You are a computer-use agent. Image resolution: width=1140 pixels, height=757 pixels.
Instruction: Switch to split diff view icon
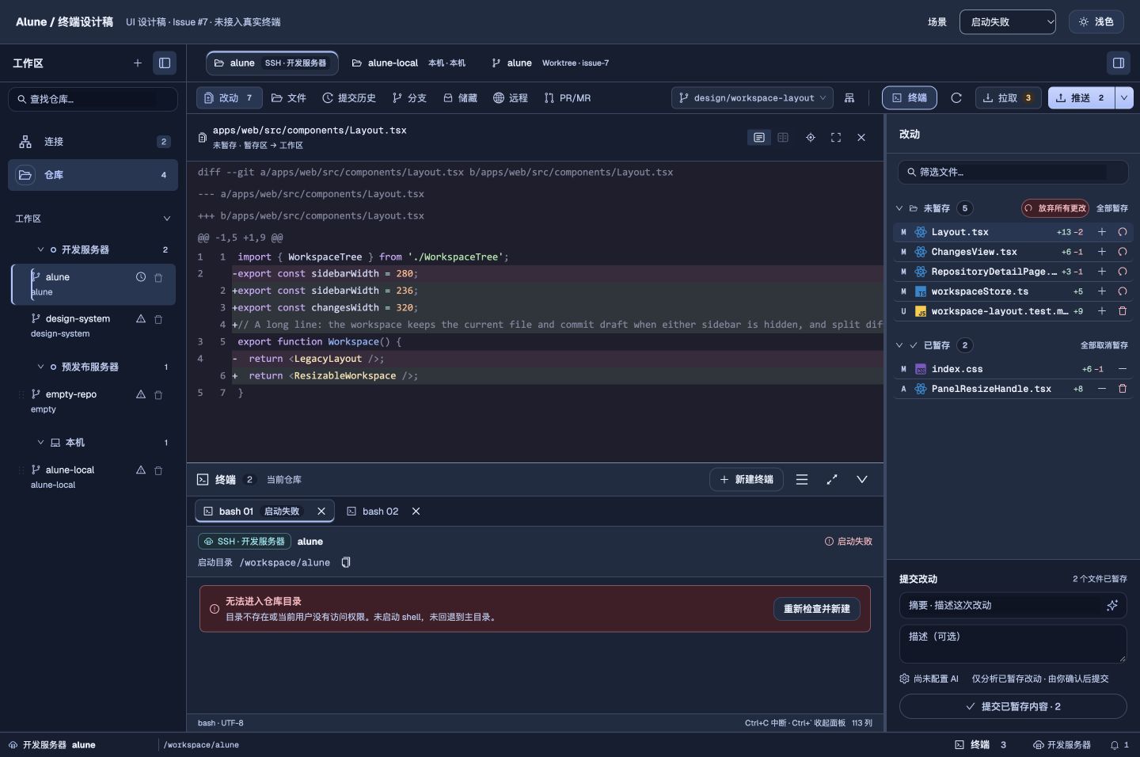(783, 138)
